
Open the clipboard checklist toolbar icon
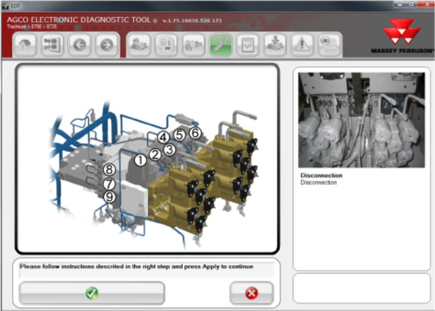tap(248, 45)
